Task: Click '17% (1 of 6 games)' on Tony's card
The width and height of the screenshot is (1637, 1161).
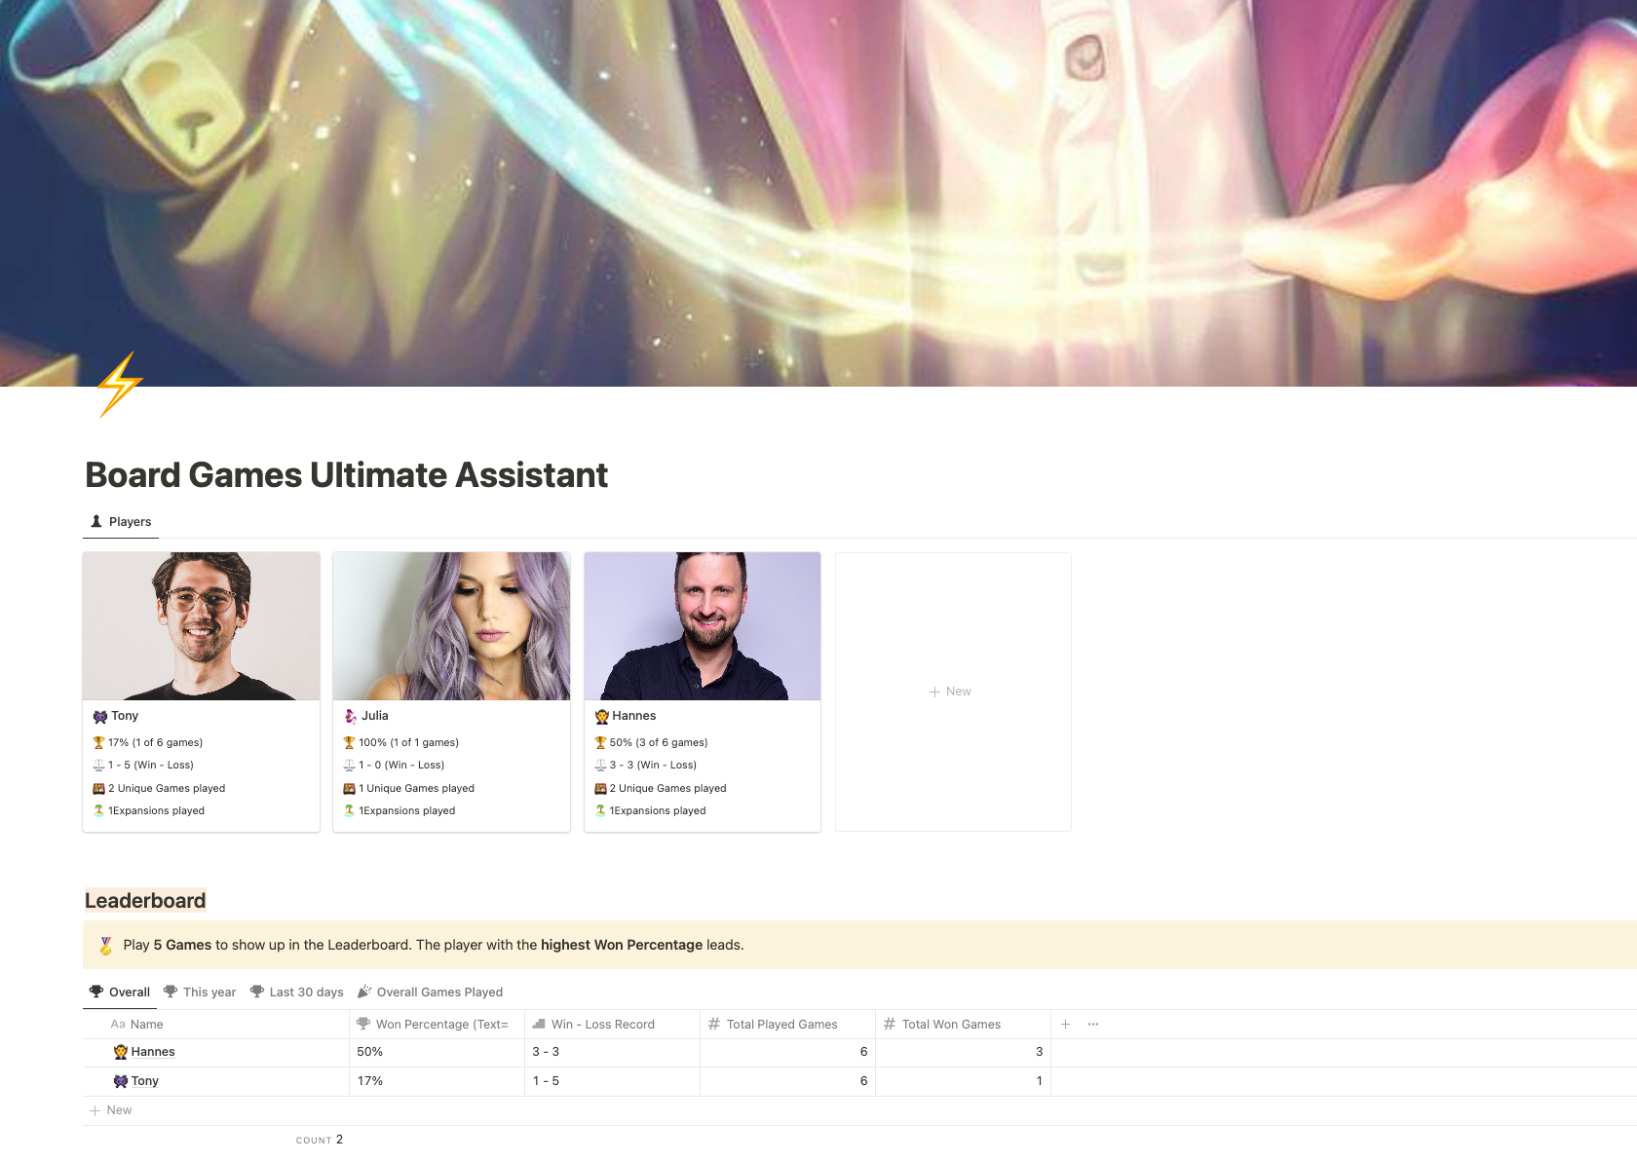Action: (156, 742)
